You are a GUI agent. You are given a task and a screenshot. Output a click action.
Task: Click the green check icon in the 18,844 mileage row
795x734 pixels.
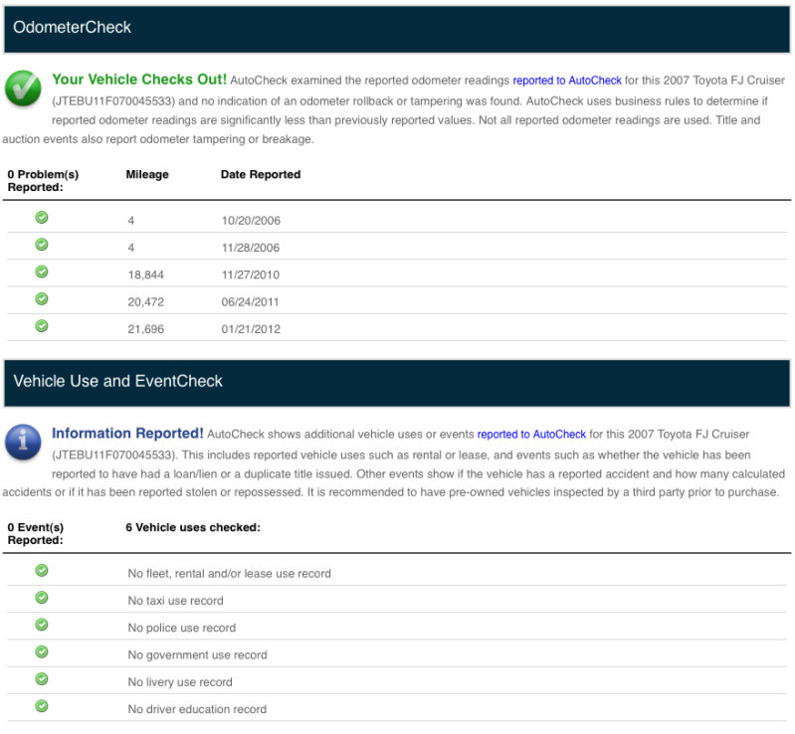click(42, 272)
